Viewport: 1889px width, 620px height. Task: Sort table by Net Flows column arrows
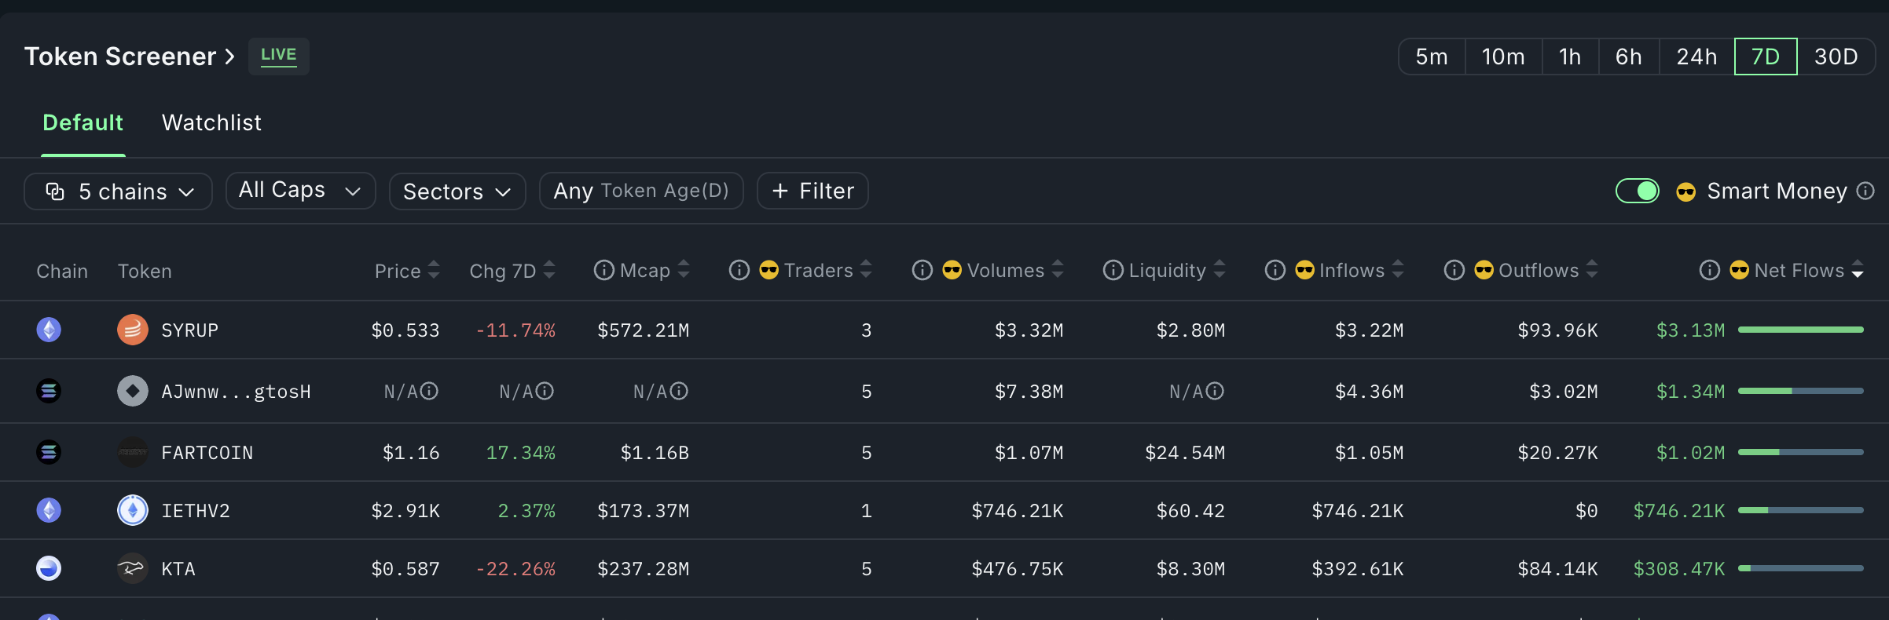point(1858,270)
